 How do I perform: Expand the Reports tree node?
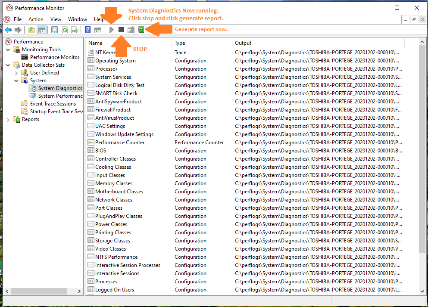(8, 119)
